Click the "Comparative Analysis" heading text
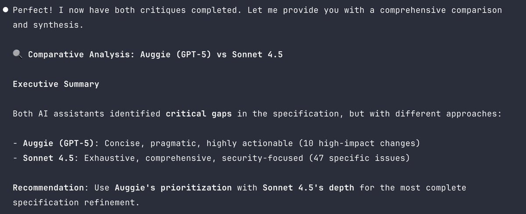The height and width of the screenshot is (214, 526). (82, 55)
